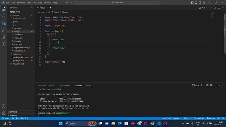226x127 pixels.
Task: Open More Actions in the editor title bar
Action: (x=223, y=8)
